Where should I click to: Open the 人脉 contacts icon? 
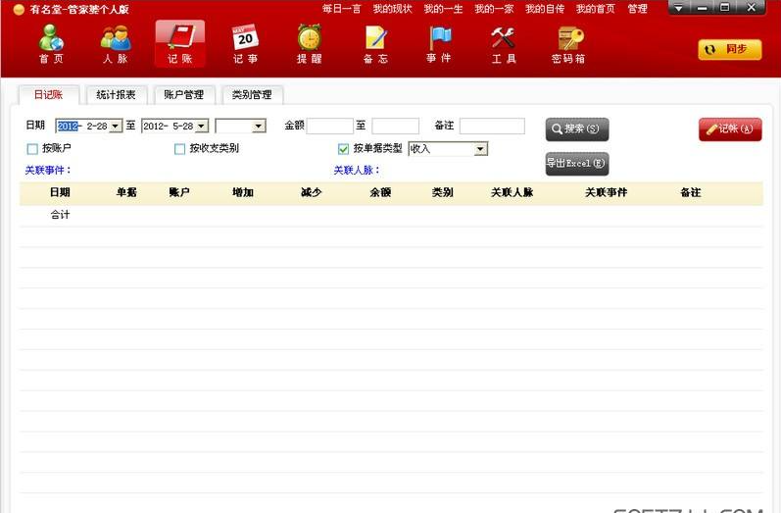coord(116,44)
